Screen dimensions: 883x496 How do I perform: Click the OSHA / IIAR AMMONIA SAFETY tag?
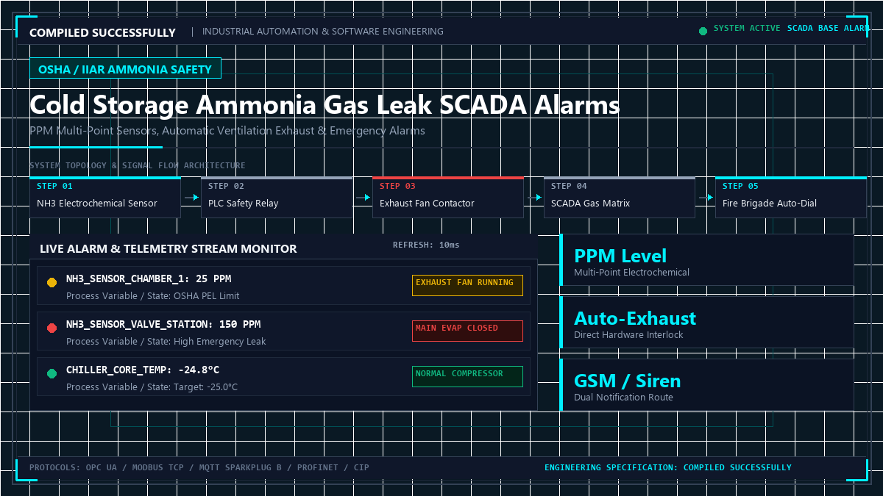point(125,68)
